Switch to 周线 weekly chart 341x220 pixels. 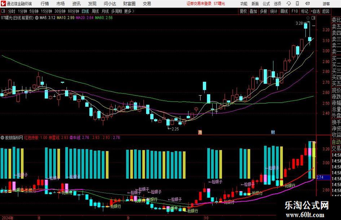95,11
